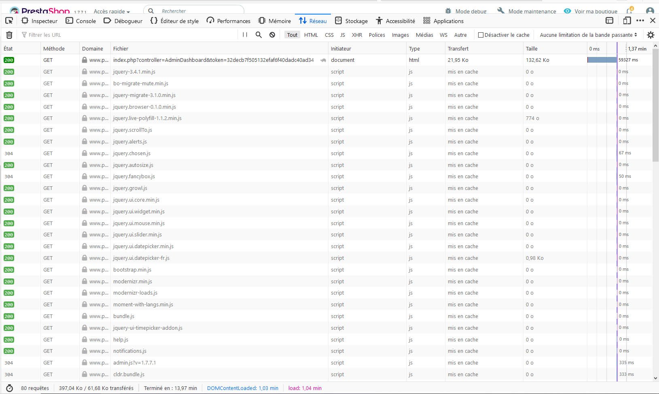The width and height of the screenshot is (659, 394).
Task: Open PrestaShop user profile avatar
Action: pos(650,11)
